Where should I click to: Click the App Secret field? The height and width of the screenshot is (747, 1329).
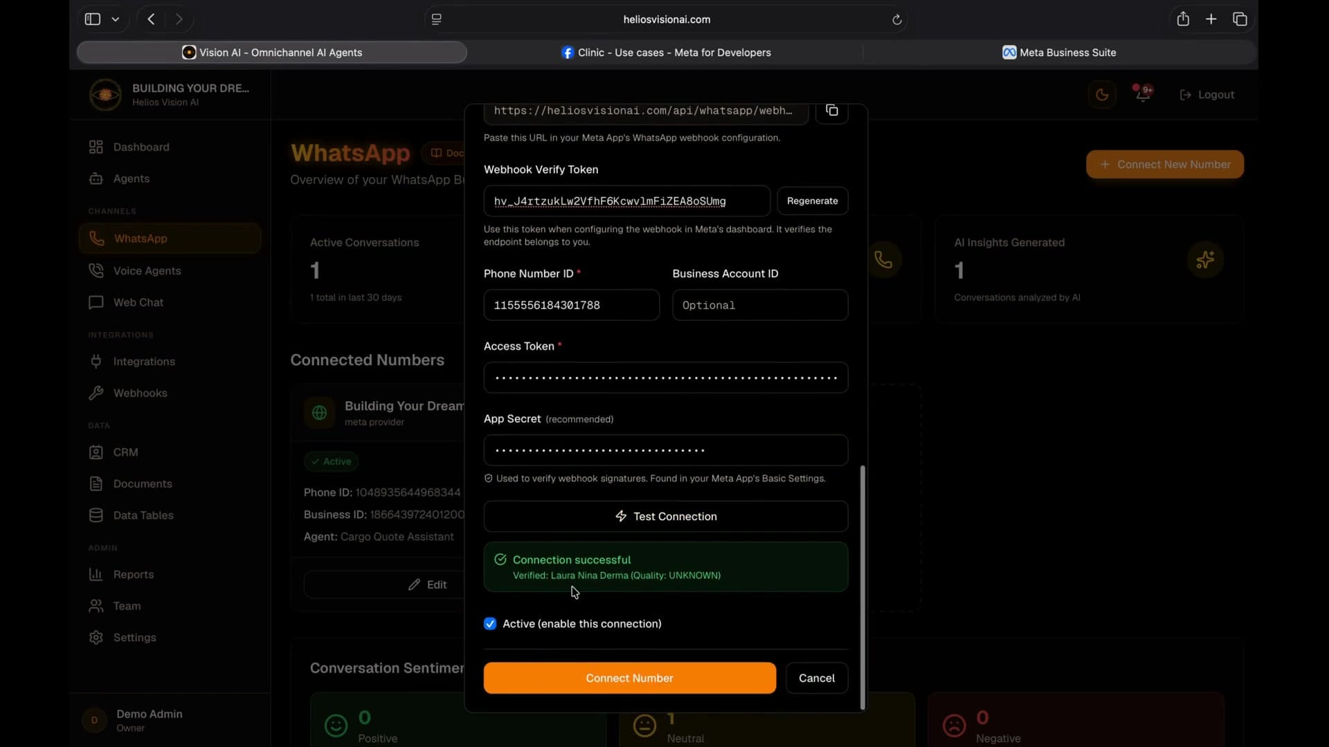(665, 450)
